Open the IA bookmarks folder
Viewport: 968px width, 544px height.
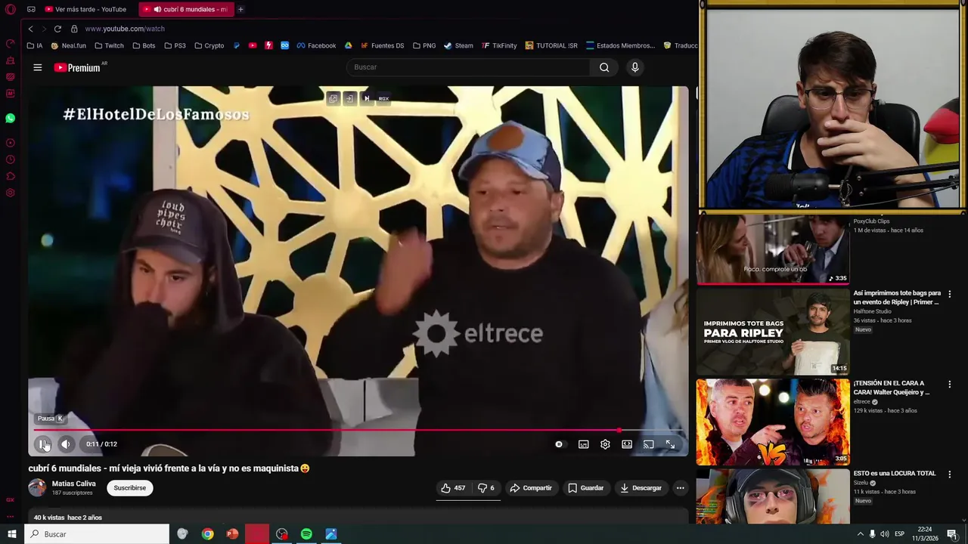click(x=35, y=45)
